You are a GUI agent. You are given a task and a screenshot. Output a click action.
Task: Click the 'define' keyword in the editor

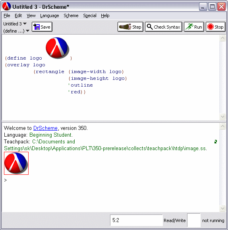click(17, 58)
